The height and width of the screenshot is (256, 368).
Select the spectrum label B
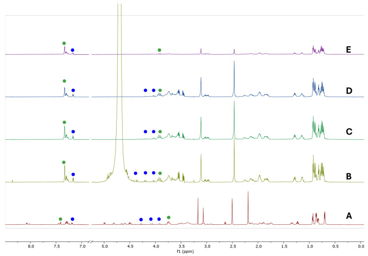coord(349,176)
